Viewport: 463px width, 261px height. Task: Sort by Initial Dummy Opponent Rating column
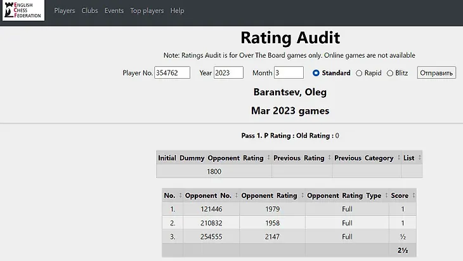point(214,158)
